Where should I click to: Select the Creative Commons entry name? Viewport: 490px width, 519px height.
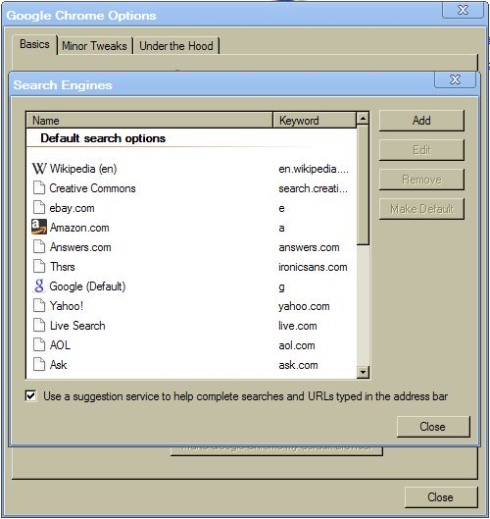(x=92, y=188)
